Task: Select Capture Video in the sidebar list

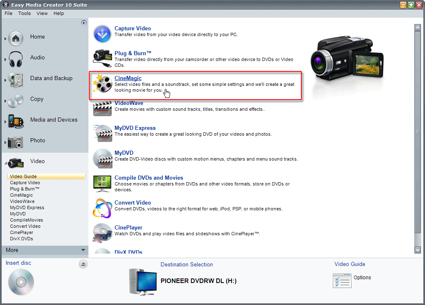Action: click(x=25, y=183)
